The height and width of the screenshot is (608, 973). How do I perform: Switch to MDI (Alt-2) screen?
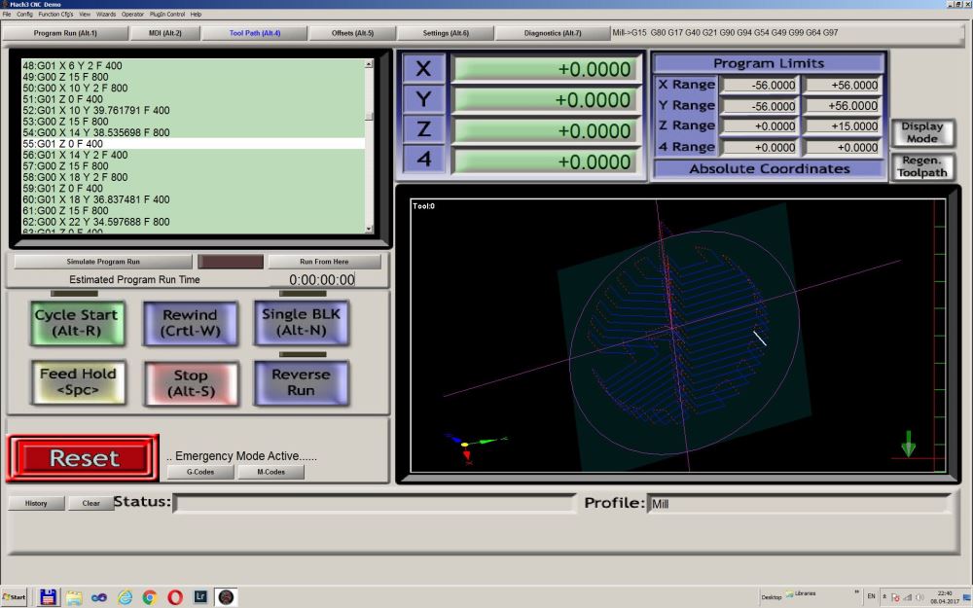165,33
